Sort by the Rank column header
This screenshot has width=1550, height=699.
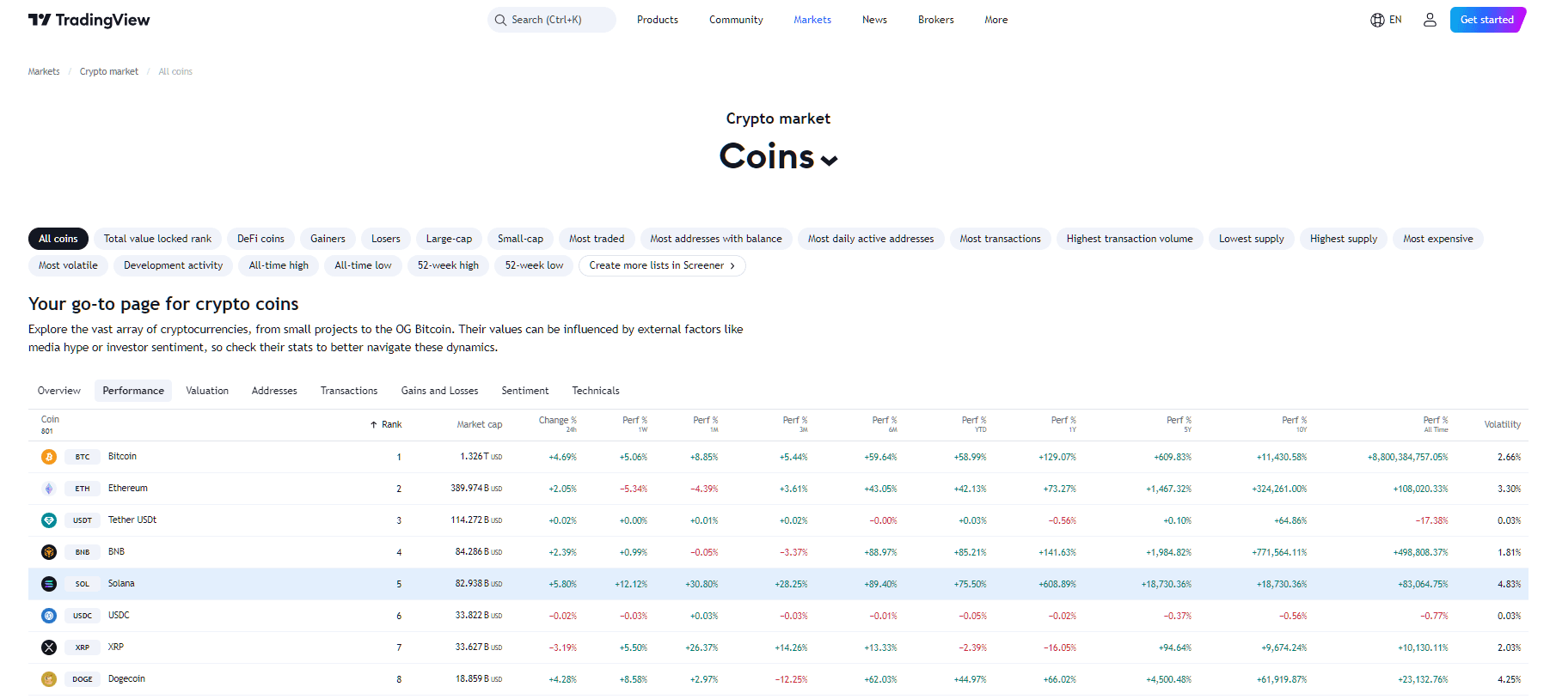[386, 425]
